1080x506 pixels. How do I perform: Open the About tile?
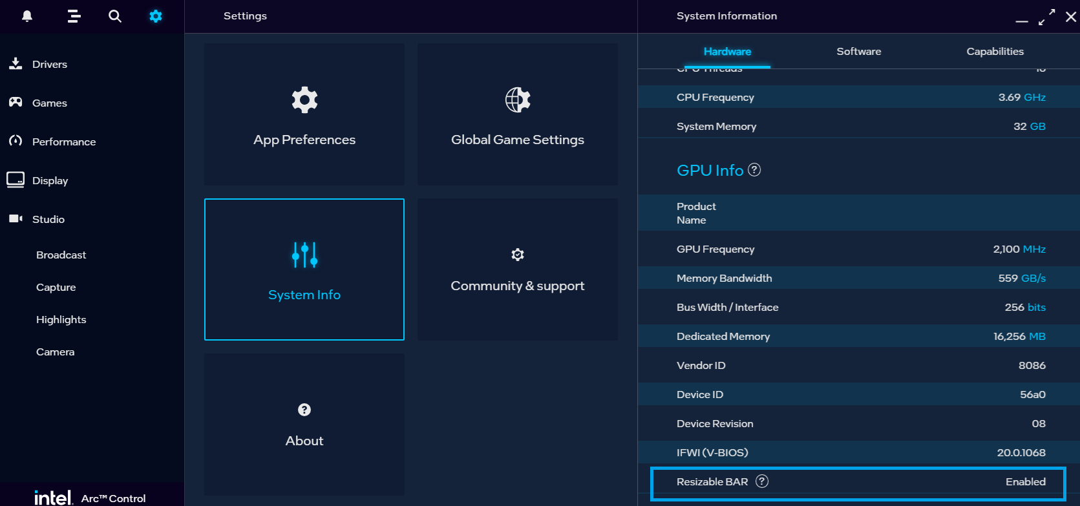[304, 425]
